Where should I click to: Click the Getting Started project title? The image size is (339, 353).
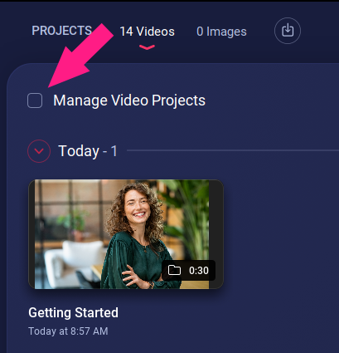pos(73,312)
